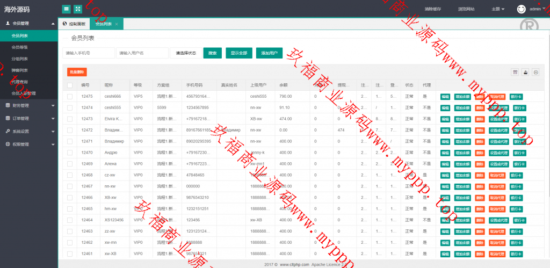Image resolution: width=550 pixels, height=268 pixels.
Task: Click the fullscreen icon in top bar
Action: pyautogui.click(x=78, y=9)
